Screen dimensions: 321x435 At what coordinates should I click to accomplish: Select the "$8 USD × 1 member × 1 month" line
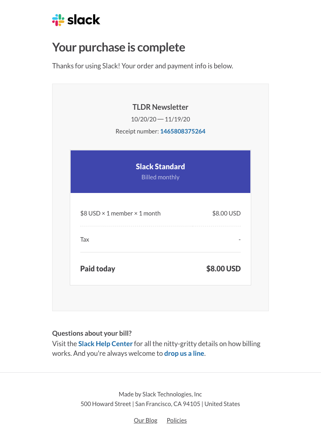point(120,213)
